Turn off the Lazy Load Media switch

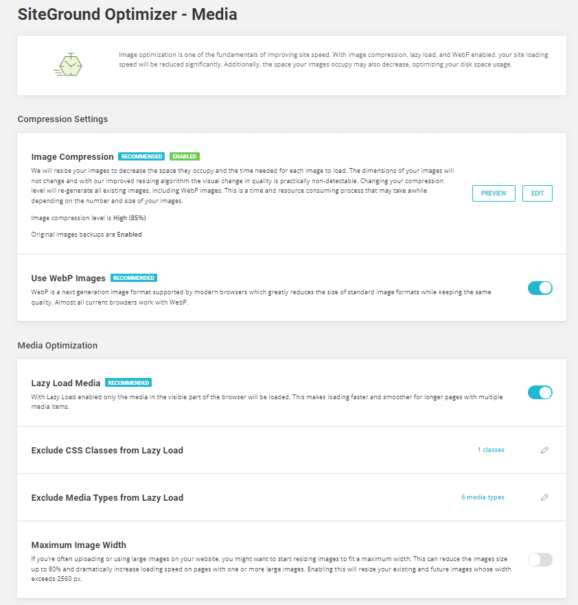pyautogui.click(x=540, y=392)
